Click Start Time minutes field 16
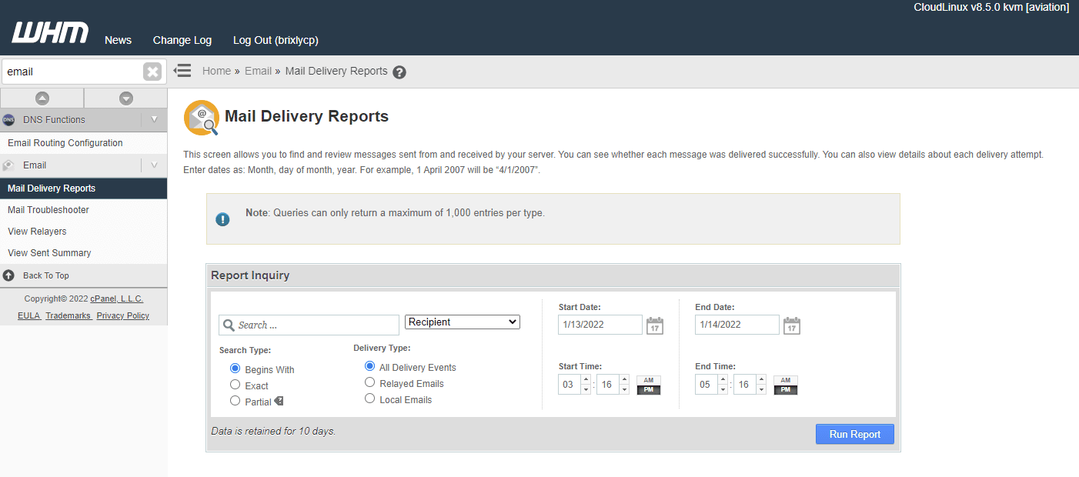 [x=608, y=385]
